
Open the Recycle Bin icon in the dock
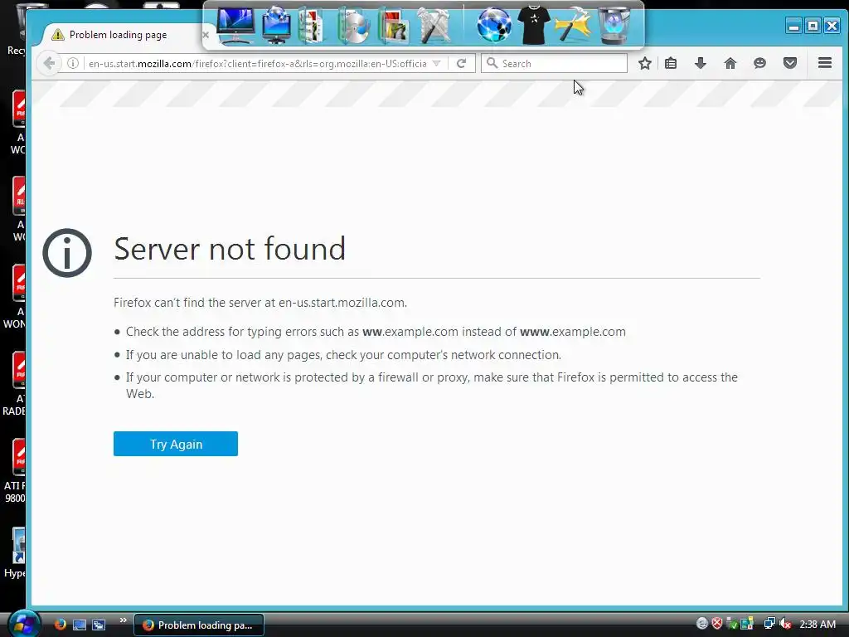pyautogui.click(x=614, y=26)
